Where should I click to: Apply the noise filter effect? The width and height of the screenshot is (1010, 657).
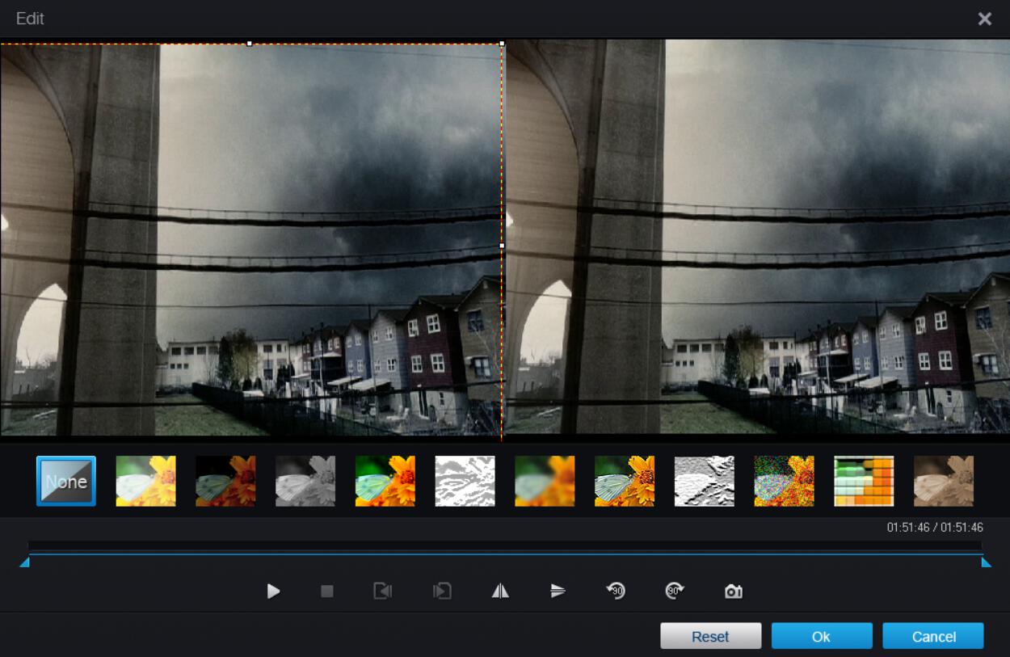coord(785,481)
